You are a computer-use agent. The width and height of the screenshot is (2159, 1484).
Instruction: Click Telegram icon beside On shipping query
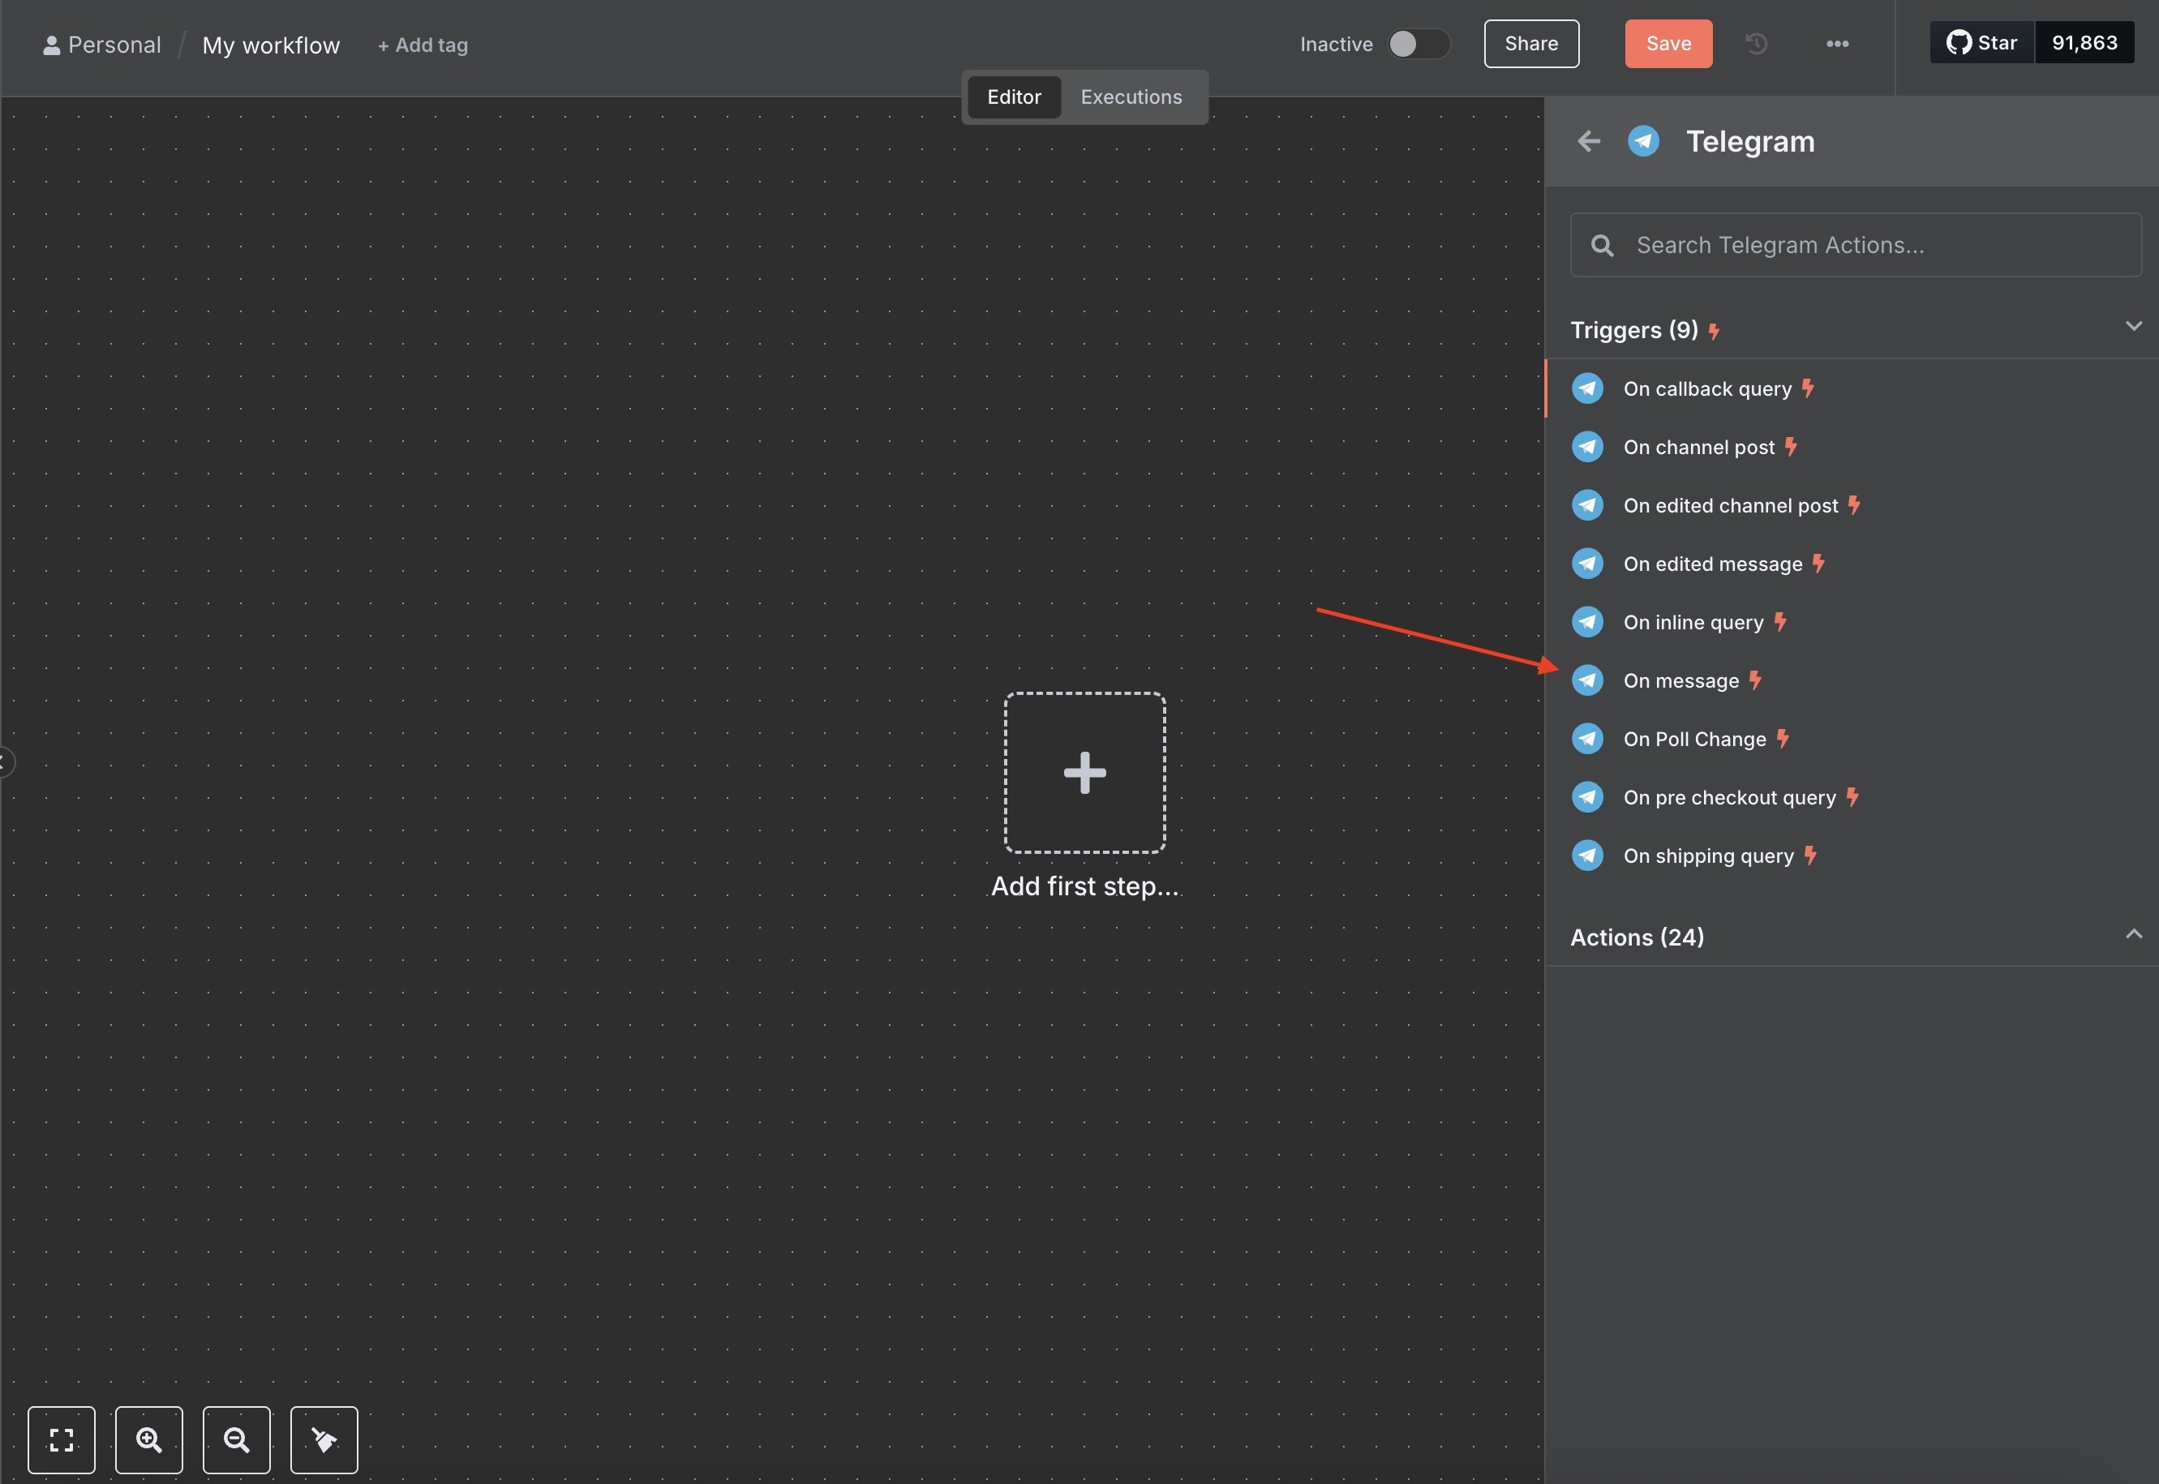[x=1587, y=856]
